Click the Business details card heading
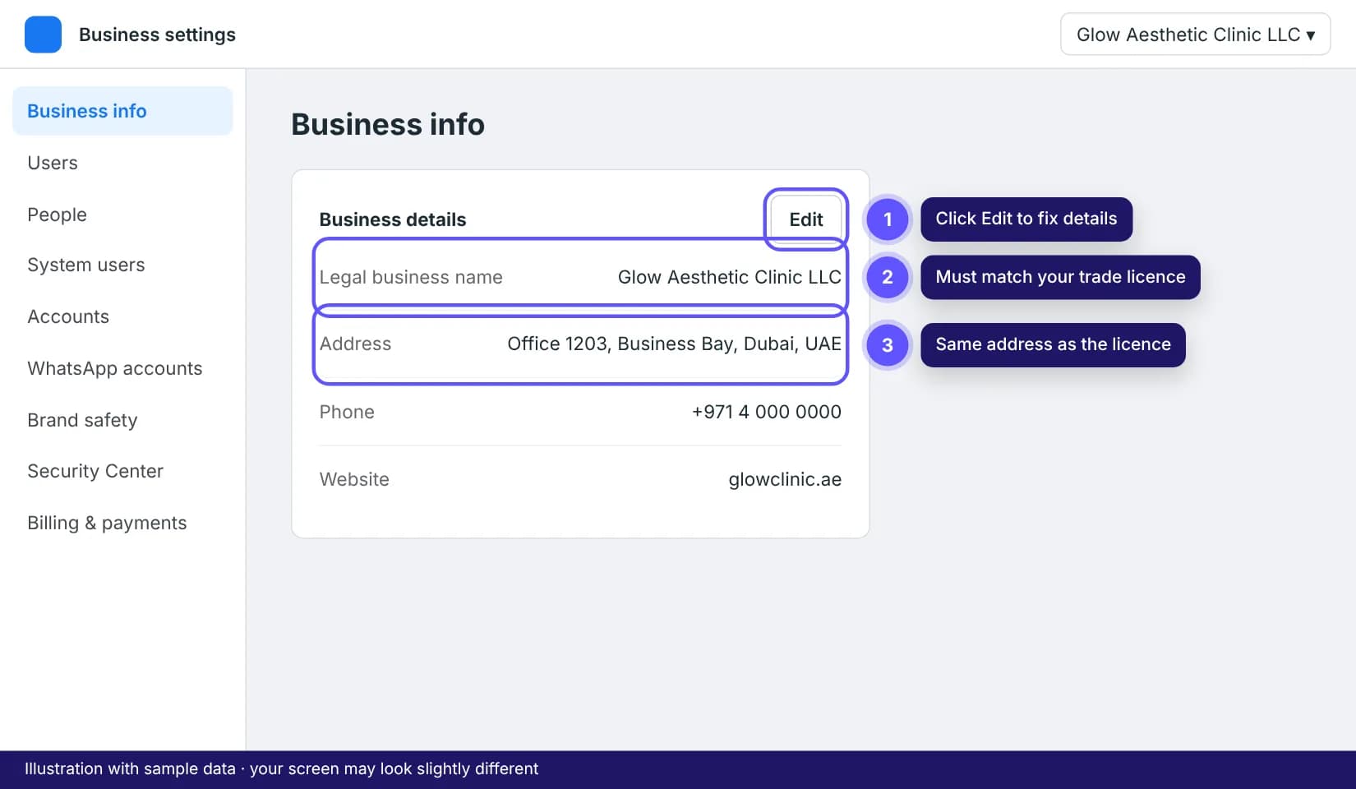The height and width of the screenshot is (789, 1356). point(393,219)
